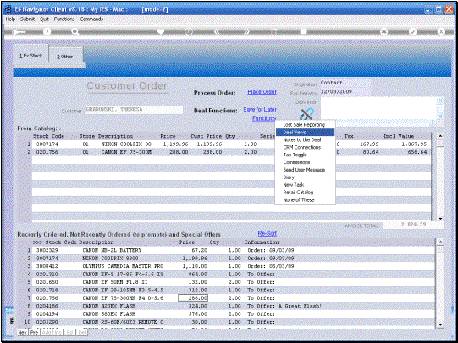Click catalog grid scroll down arrow
Viewport: 458px width, 343px height.
pyautogui.click(x=440, y=218)
